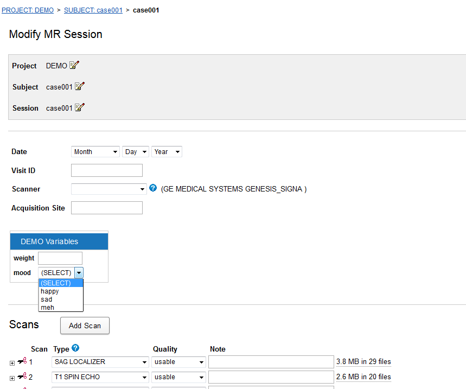Click into the Visit ID text field
Screen dimensions: 466x389
click(107, 170)
